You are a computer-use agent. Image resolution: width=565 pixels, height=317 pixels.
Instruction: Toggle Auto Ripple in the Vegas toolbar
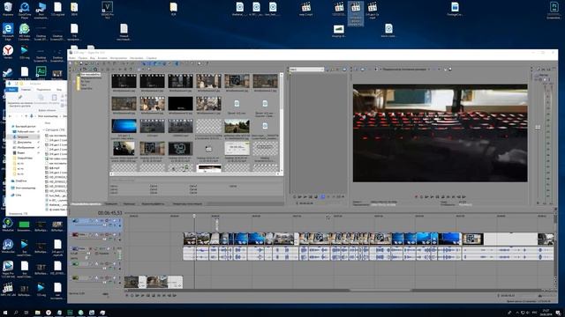(x=154, y=63)
